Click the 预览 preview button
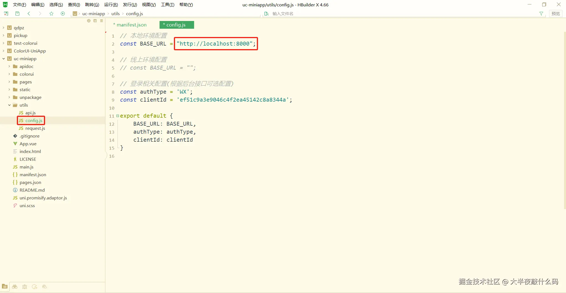Image resolution: width=566 pixels, height=293 pixels. [555, 14]
